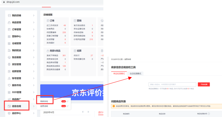Expand the 营销中心 menu chevron
The height and width of the screenshot is (117, 222).
point(34,36)
